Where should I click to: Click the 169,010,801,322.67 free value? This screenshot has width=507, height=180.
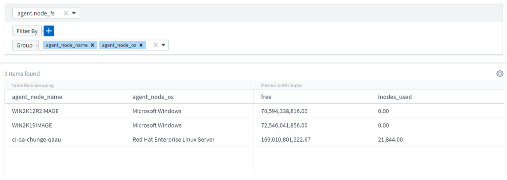[x=286, y=140]
